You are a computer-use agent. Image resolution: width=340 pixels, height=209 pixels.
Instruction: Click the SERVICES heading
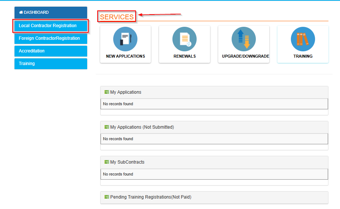(x=117, y=17)
